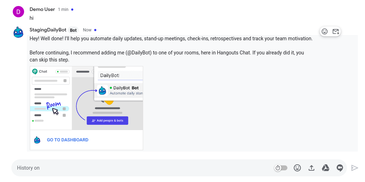Attach a Google Drive file

(325, 168)
